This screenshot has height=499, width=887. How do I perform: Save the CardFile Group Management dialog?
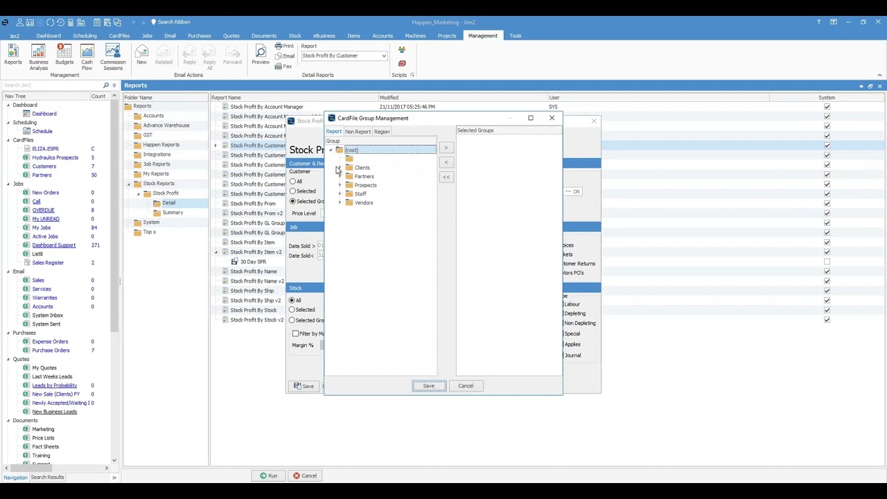429,386
